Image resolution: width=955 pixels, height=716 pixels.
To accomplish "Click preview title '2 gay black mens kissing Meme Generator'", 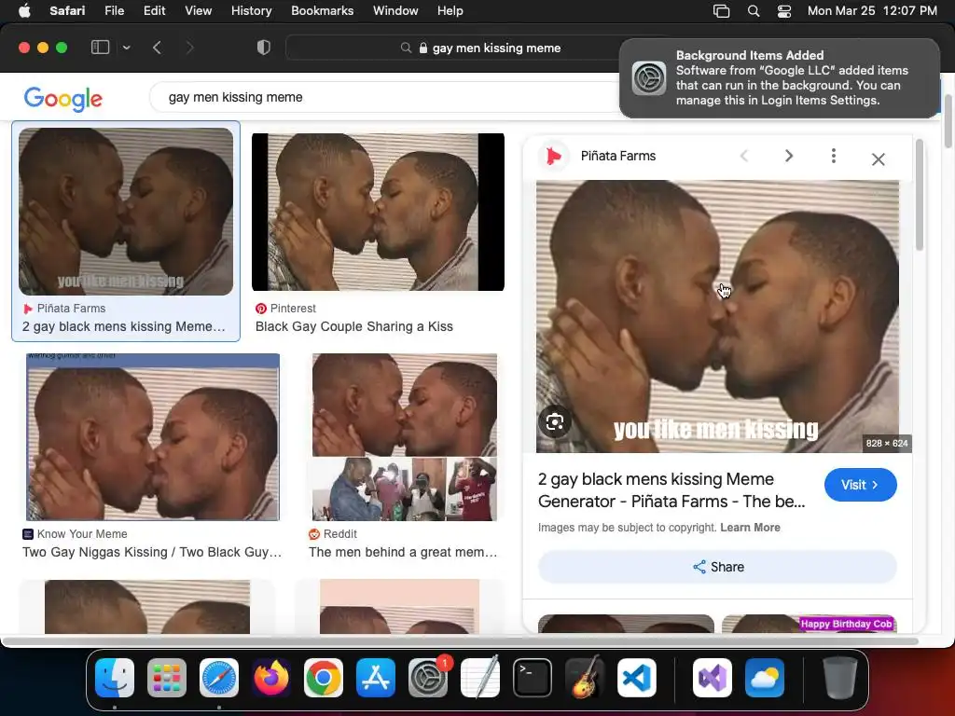I will [671, 490].
